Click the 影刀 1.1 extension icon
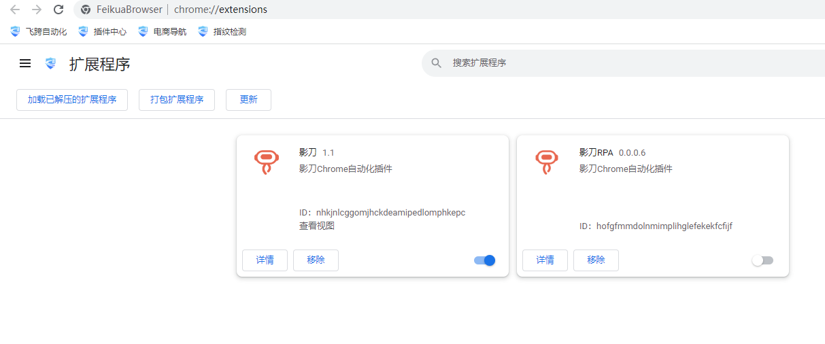Image resolution: width=825 pixels, height=344 pixels. point(267,162)
